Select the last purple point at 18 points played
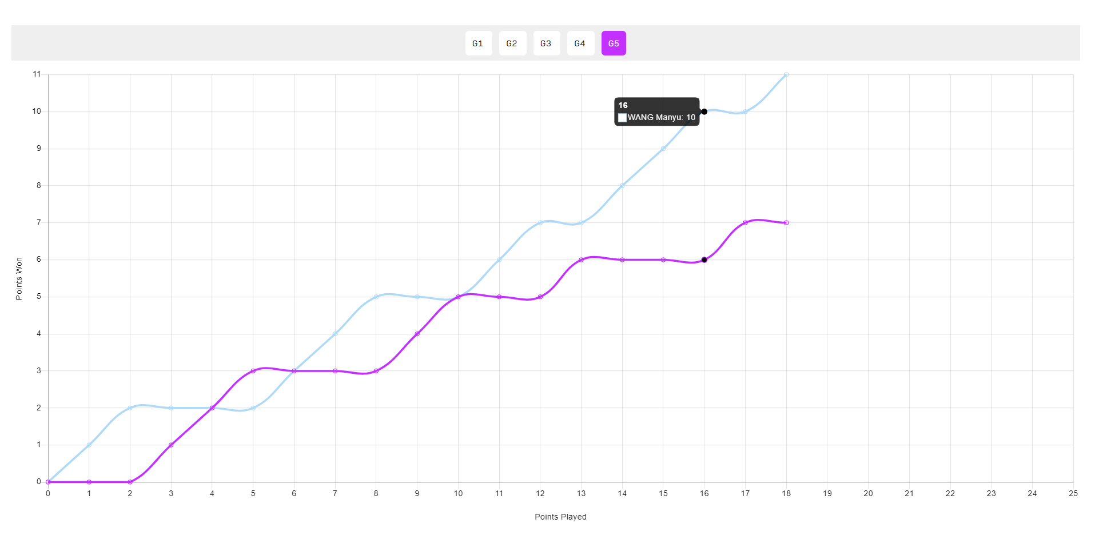The image size is (1103, 535). 786,223
